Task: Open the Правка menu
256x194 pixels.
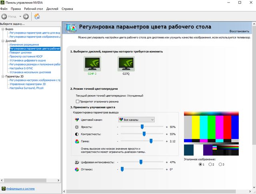Action: point(16,9)
